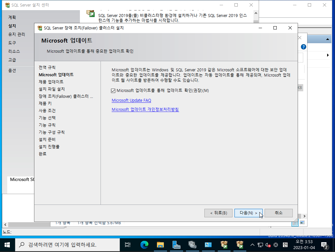335x252 pixels.
Task: Click the SQL Server 설치 센터 title bar icon
Action: 8,5
